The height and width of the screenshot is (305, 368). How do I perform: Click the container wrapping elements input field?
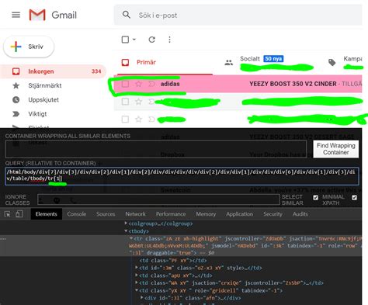pos(156,149)
